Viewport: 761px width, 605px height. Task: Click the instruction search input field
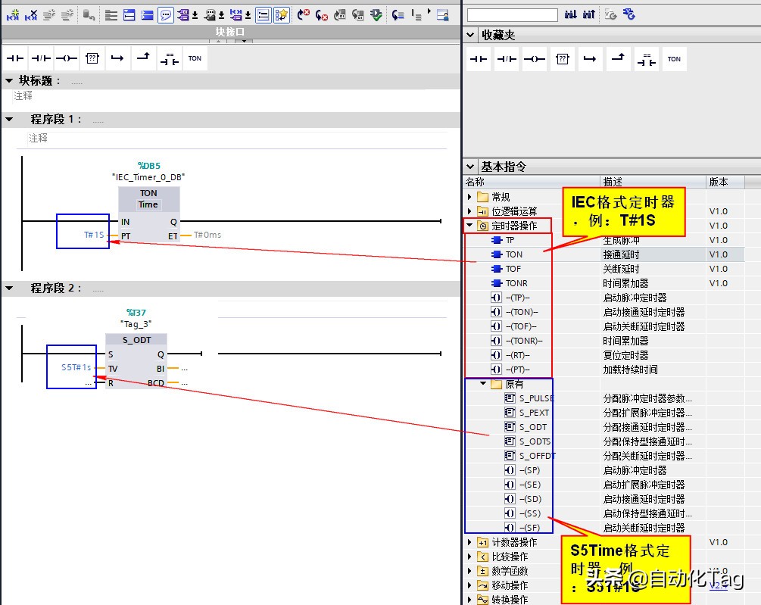[512, 15]
